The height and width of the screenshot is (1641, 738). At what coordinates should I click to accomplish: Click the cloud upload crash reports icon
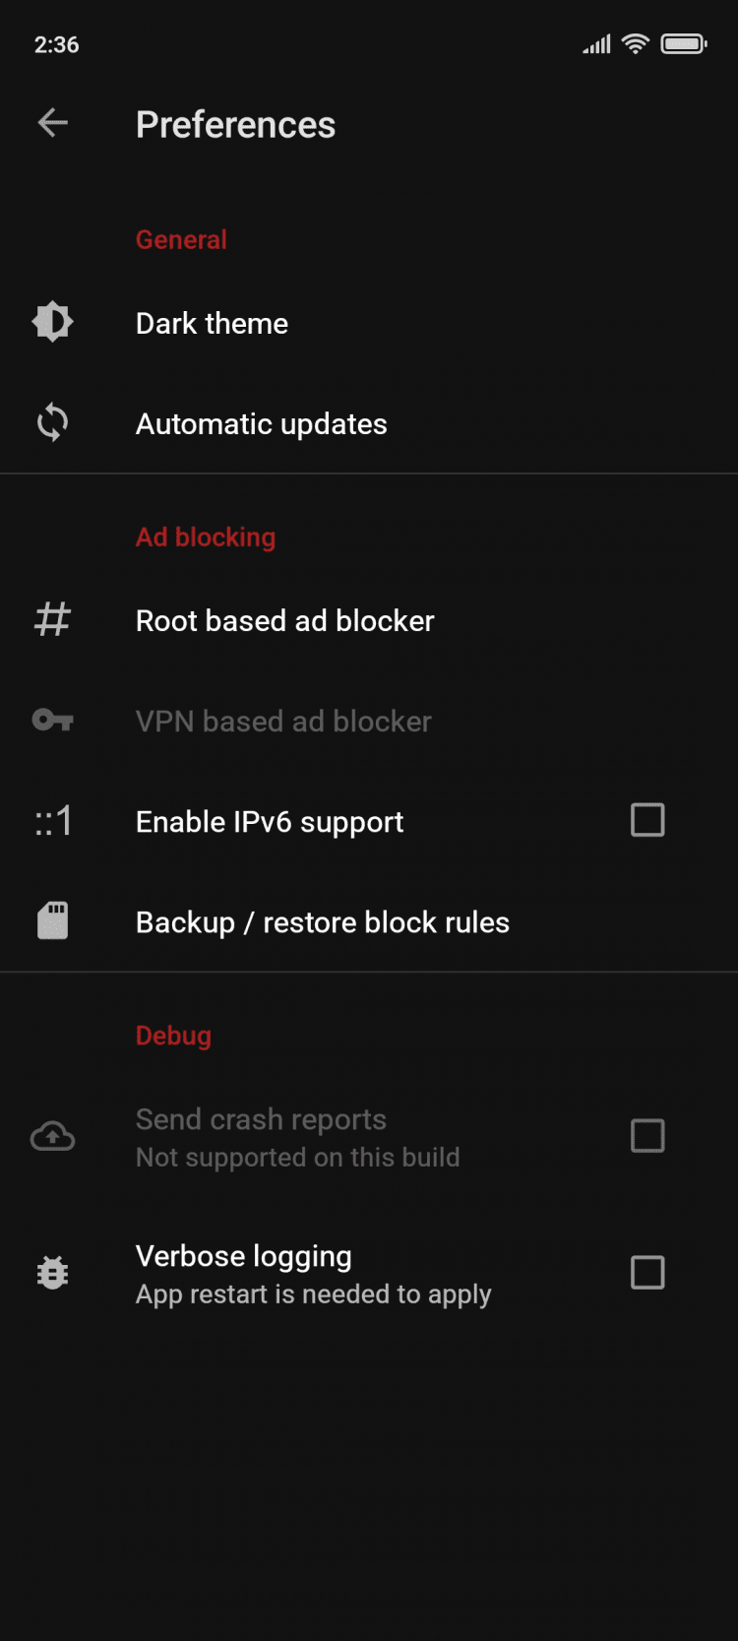click(53, 1137)
